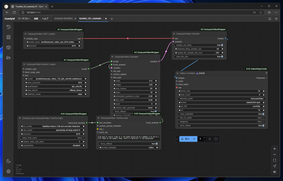Open the ワークフロー menu

click(24, 19)
